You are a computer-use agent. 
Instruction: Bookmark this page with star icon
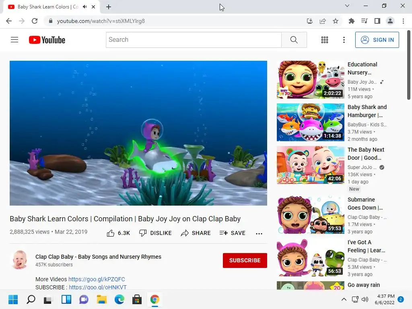[336, 21]
